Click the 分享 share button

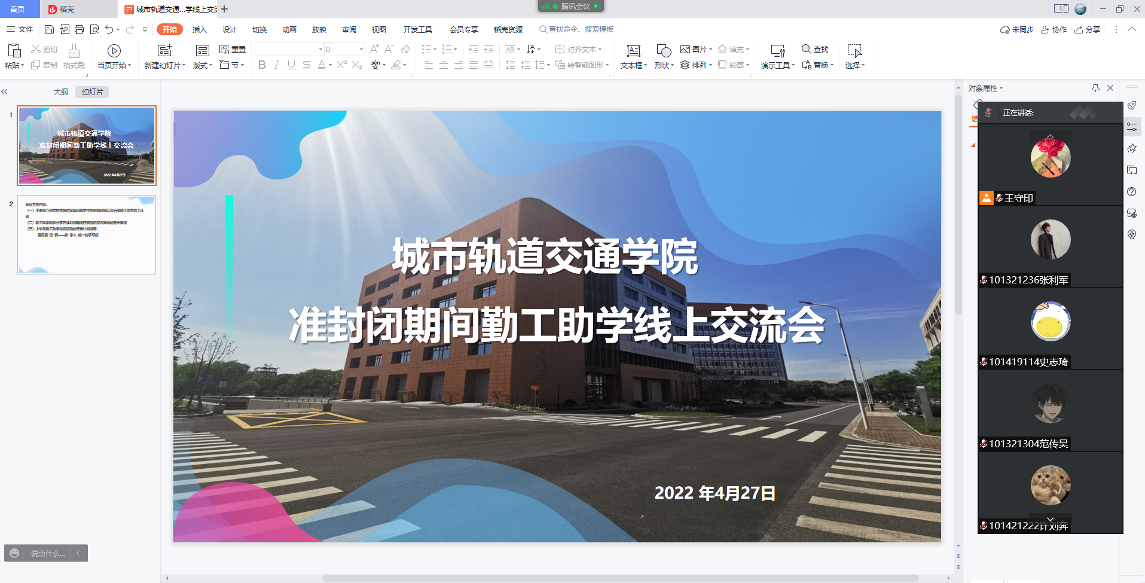tap(1088, 29)
